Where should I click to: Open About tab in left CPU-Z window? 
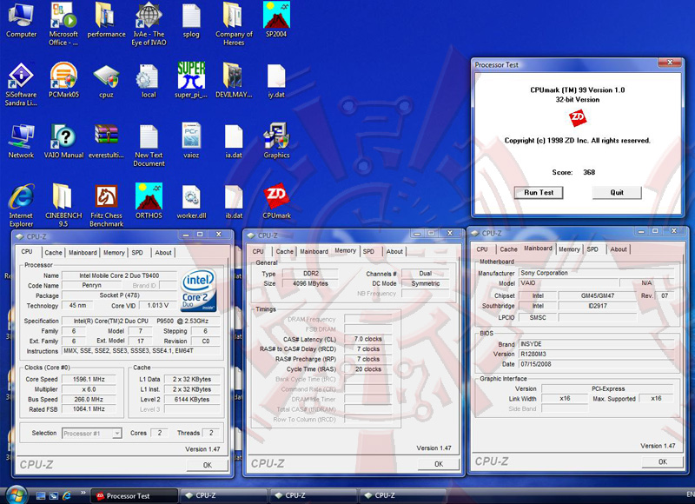[163, 252]
